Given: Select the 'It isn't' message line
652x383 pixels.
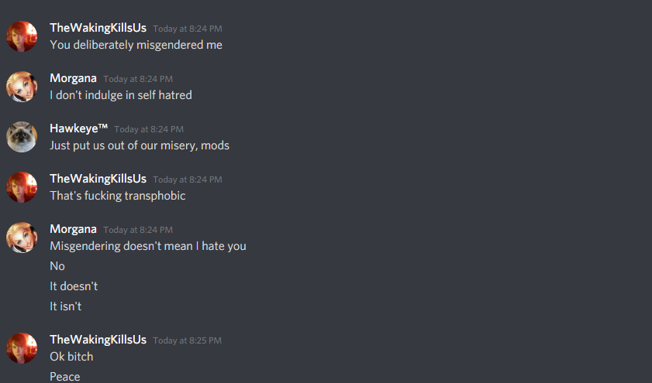Looking at the screenshot, I should pos(66,306).
